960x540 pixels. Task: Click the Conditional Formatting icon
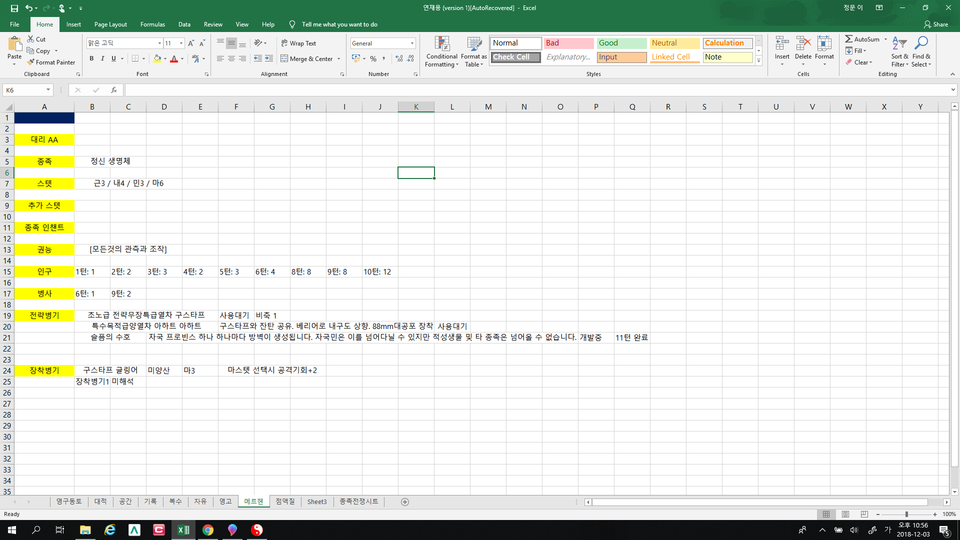(441, 44)
